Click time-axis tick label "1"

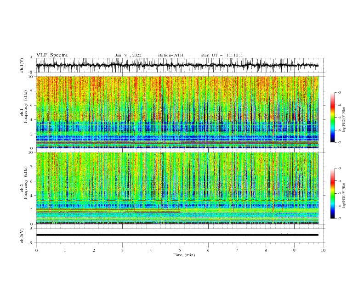click(65, 250)
